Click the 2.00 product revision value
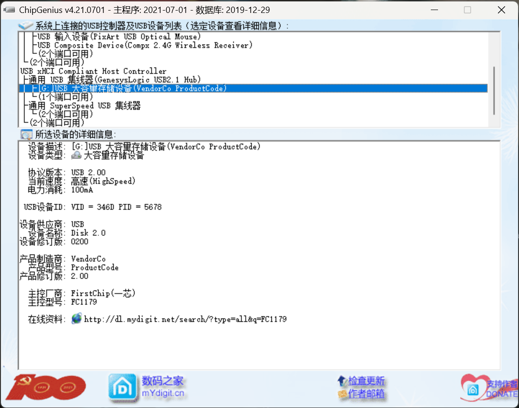The width and height of the screenshot is (519, 408). click(x=80, y=276)
